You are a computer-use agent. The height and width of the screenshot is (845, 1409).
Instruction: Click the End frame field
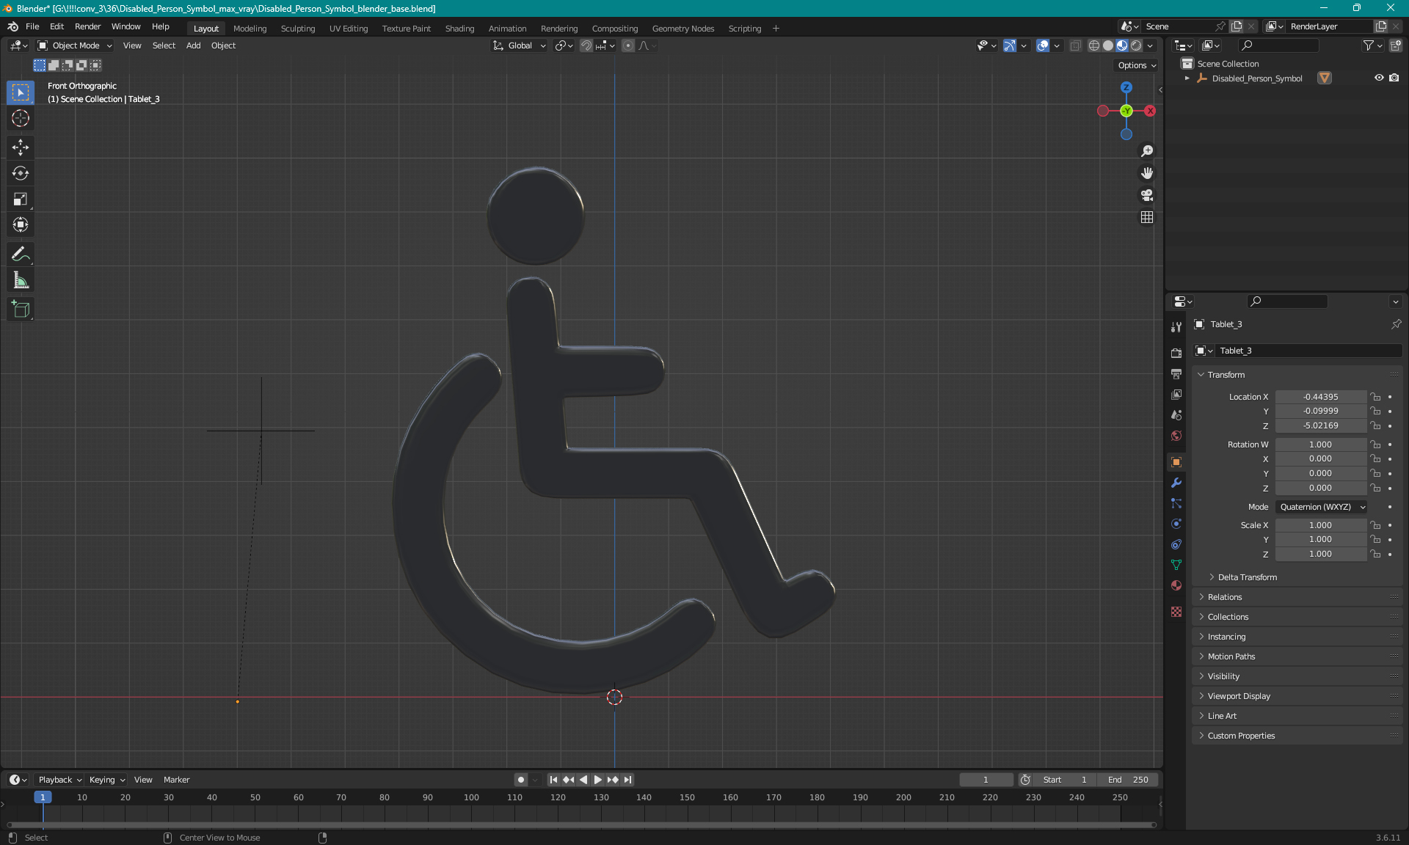[x=1129, y=780]
